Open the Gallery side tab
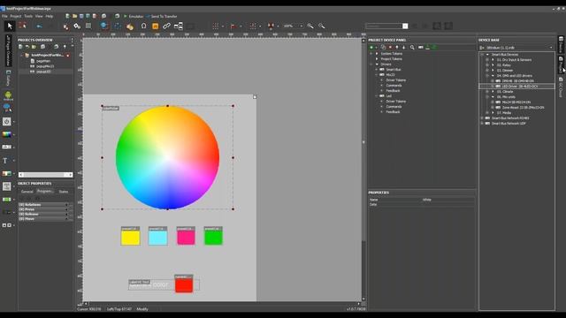Viewport: 566px width, 318px height. pyautogui.click(x=8, y=78)
